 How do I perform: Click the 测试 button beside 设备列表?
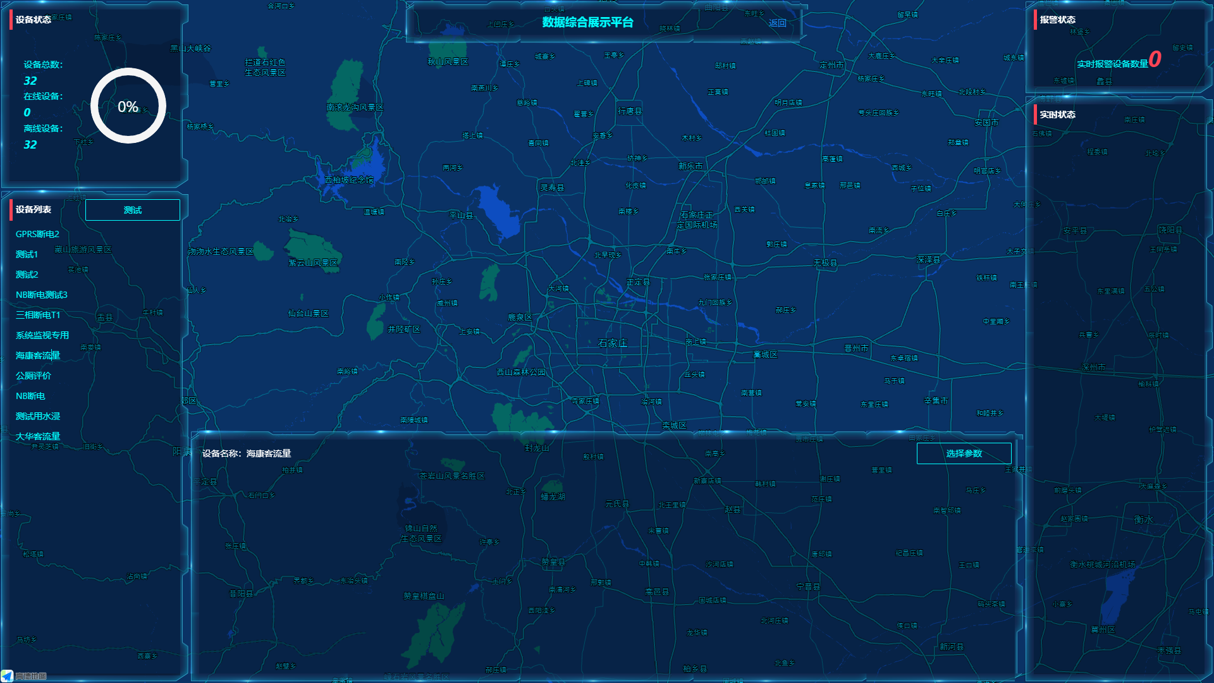pyautogui.click(x=132, y=210)
